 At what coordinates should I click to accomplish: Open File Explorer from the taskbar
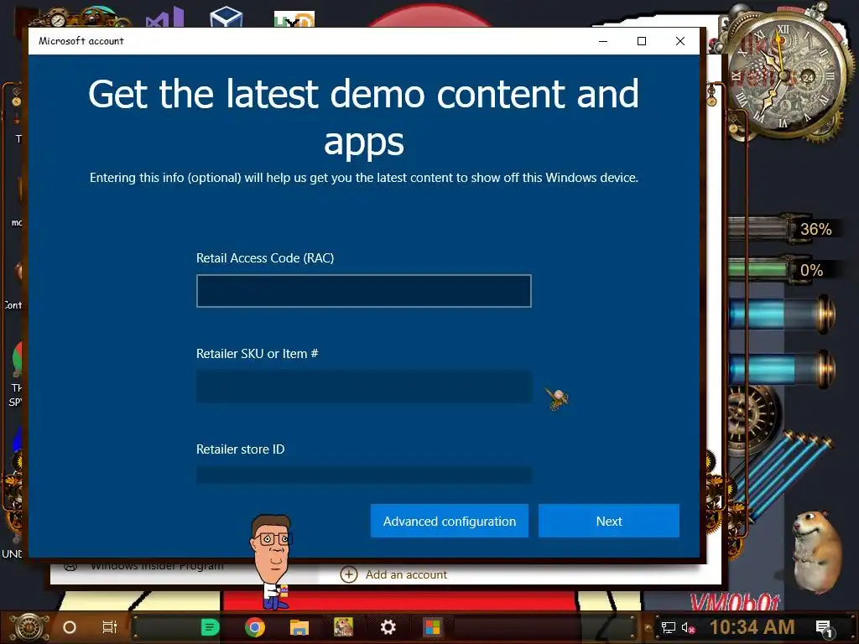point(299,627)
